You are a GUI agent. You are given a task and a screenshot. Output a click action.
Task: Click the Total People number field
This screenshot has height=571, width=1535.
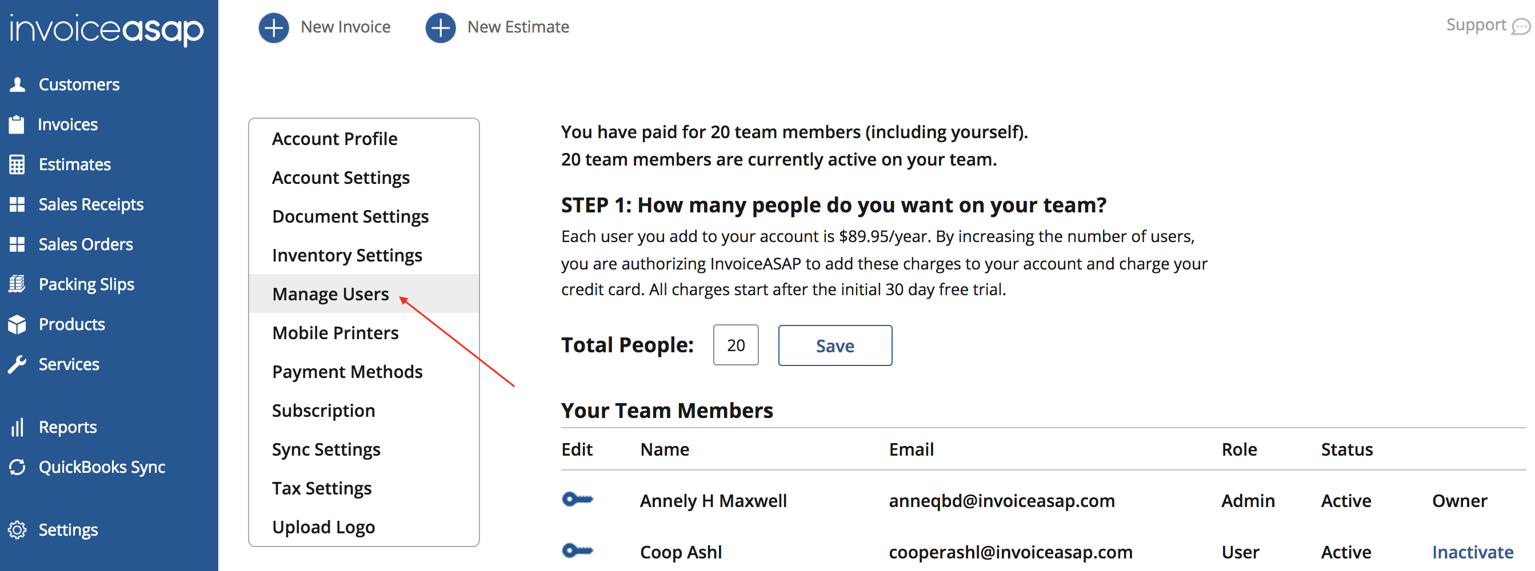click(735, 345)
